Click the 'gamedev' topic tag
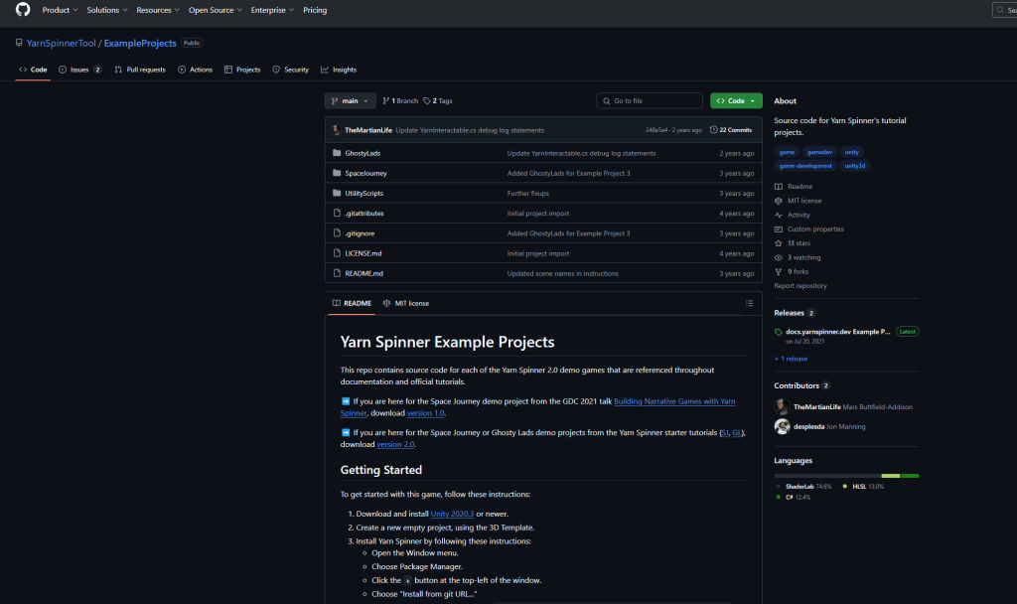Image resolution: width=1017 pixels, height=604 pixels. click(819, 152)
